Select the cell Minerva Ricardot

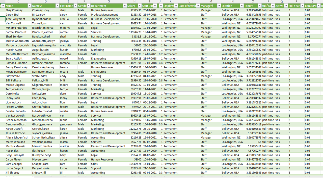click(18, 28)
